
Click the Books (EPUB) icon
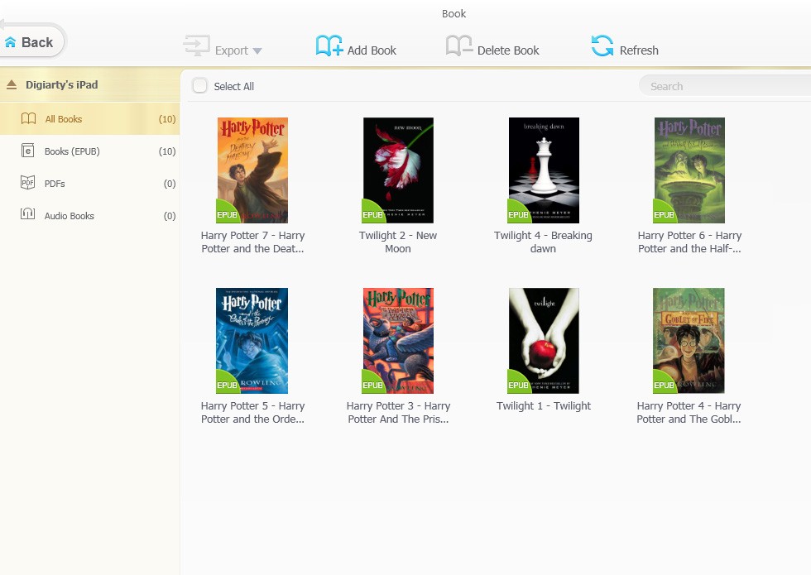[28, 151]
